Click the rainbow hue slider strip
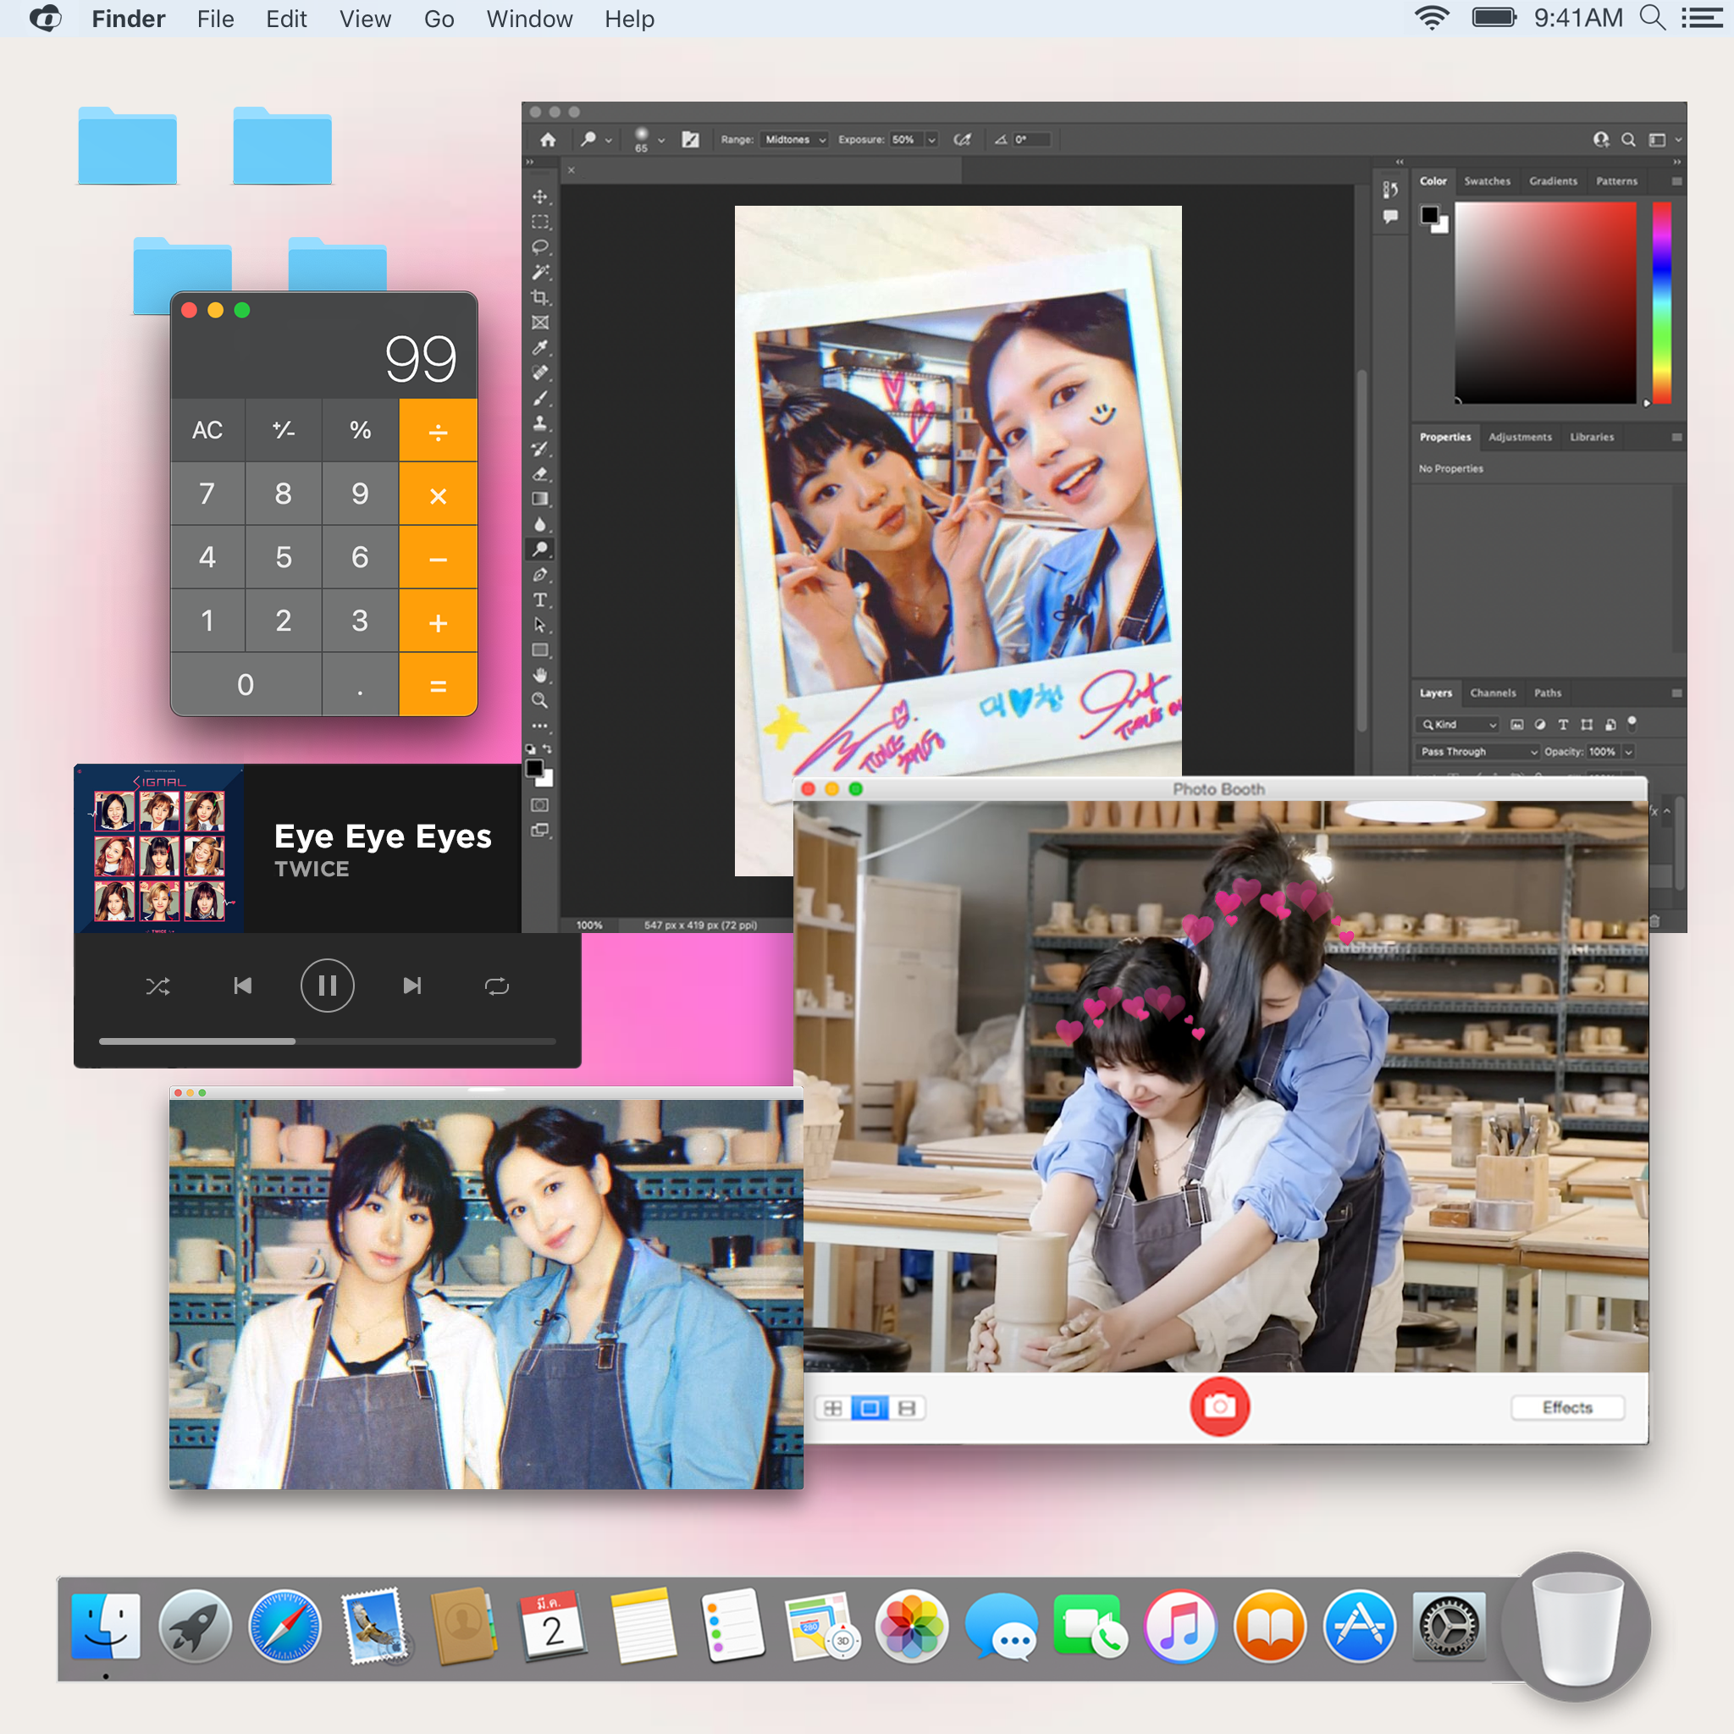Screen dimensions: 1734x1734 click(1661, 302)
